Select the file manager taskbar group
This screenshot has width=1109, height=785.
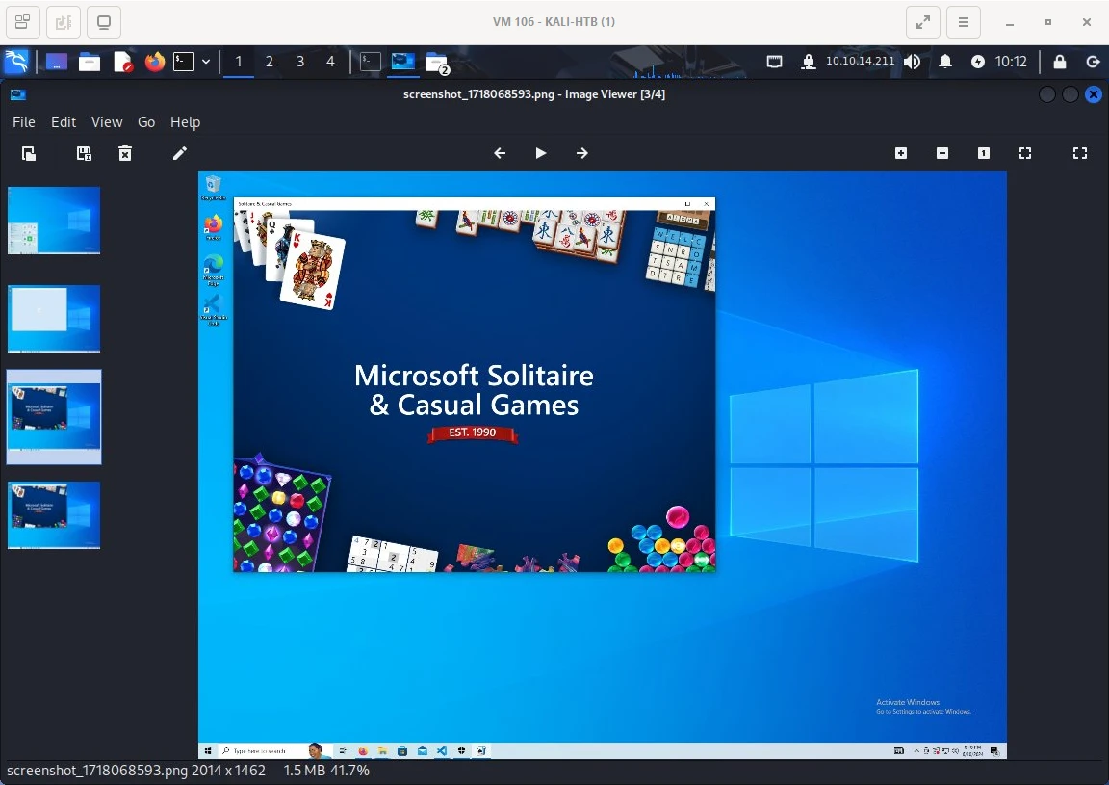click(x=437, y=63)
